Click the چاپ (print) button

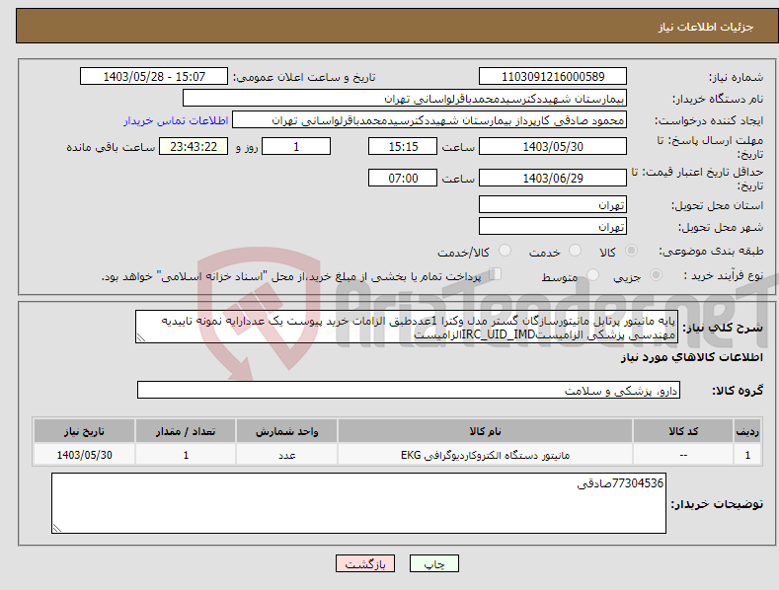pos(433,563)
